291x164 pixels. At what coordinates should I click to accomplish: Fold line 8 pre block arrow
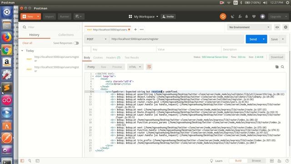93,92
